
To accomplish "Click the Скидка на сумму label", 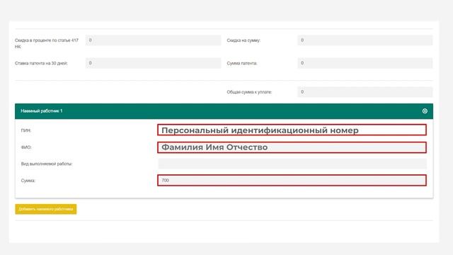I will (243, 40).
